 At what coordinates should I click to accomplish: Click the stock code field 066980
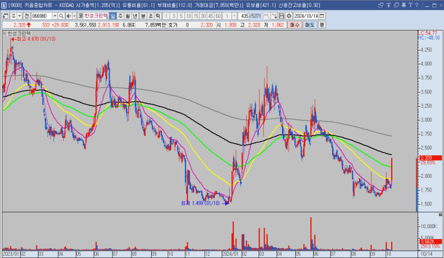pos(41,16)
